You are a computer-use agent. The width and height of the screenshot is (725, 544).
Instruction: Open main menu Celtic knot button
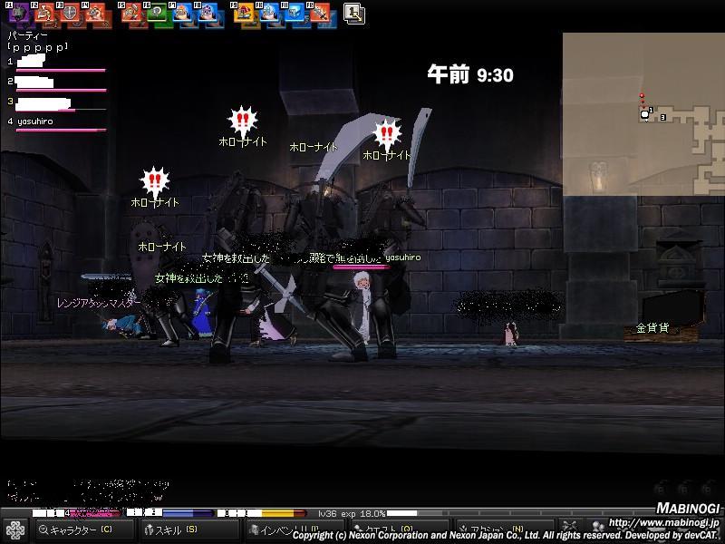14,530
